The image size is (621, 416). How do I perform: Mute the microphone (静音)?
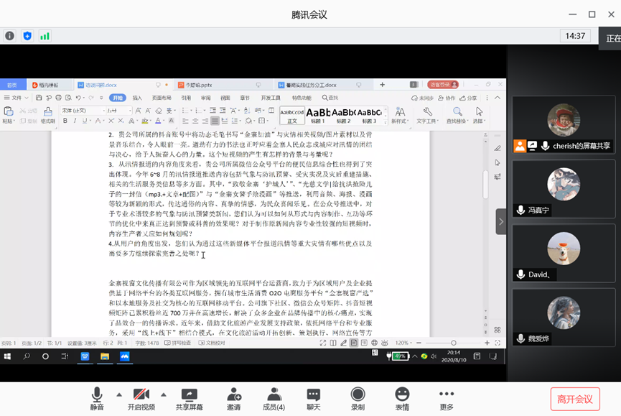pos(97,398)
